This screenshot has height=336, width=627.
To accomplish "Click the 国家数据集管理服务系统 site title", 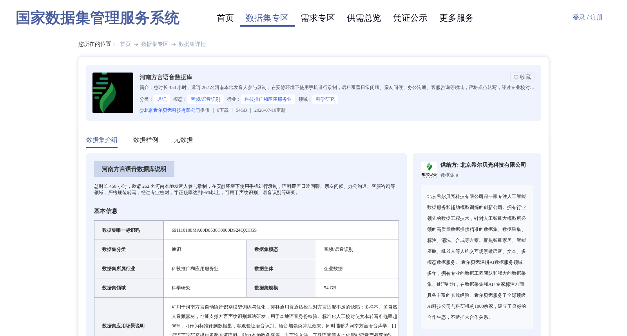I will pos(97,18).
